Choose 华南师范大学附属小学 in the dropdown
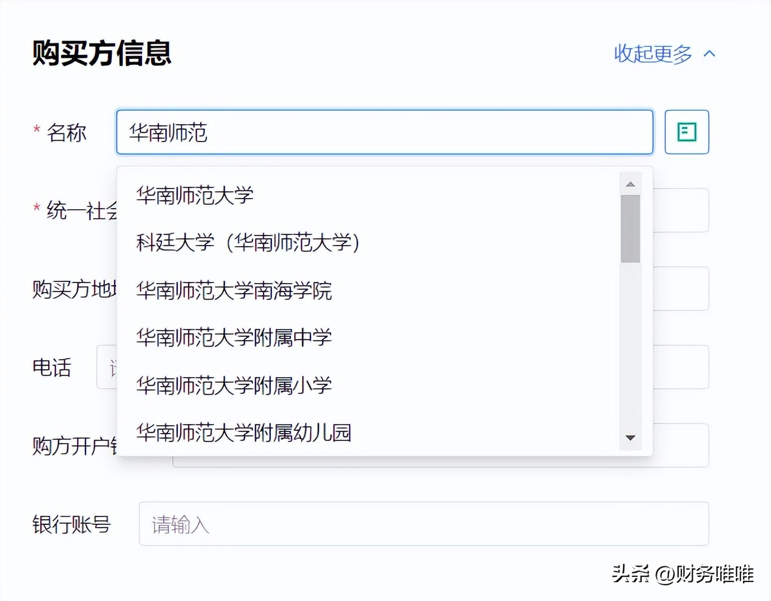The image size is (771, 601). click(234, 385)
